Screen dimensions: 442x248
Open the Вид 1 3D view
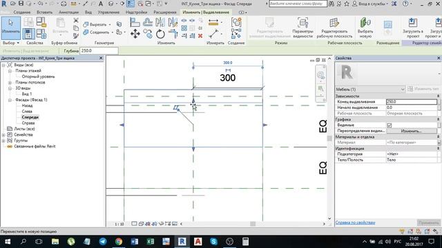tap(27, 94)
